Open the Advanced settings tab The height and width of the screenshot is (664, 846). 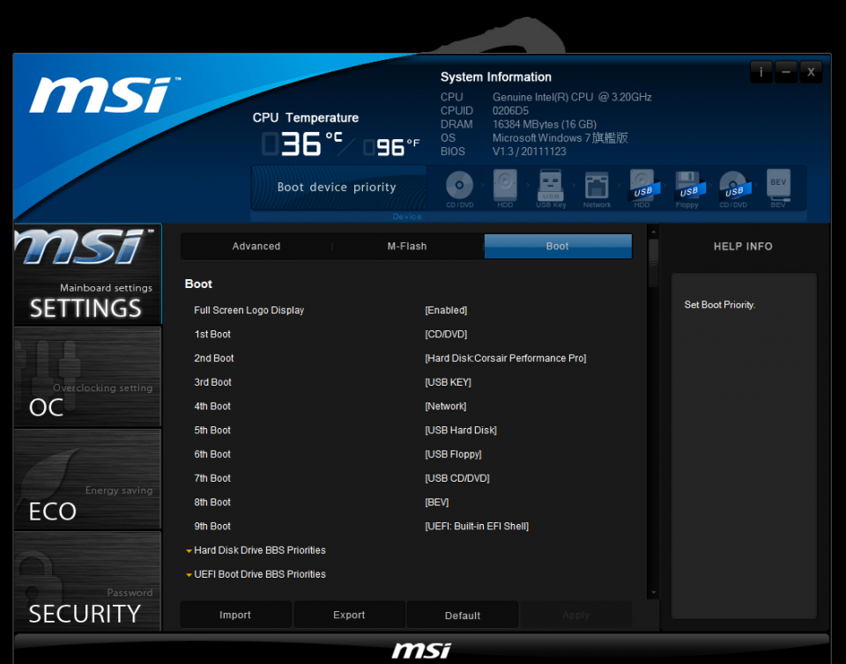[256, 247]
